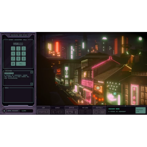Click the Call button
The image size is (147, 147).
[x=21, y=64]
